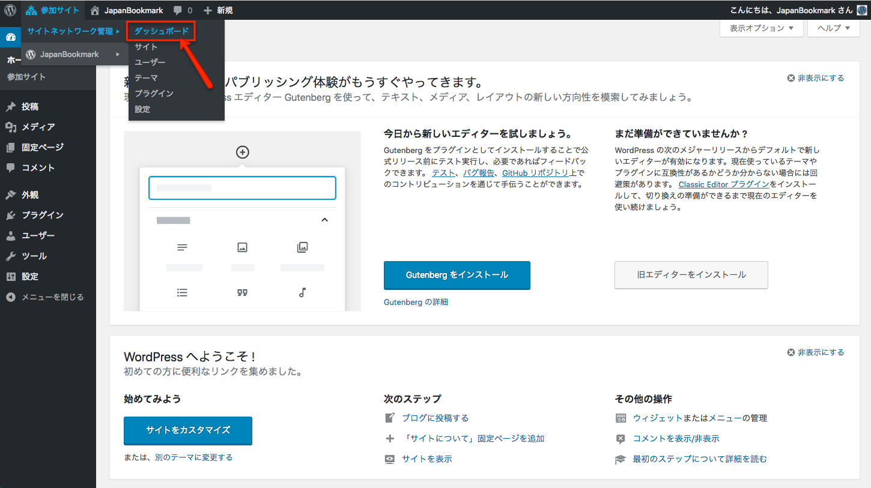Click the edit icon beside ブログに投稿する
This screenshot has height=488, width=871.
[x=390, y=418]
